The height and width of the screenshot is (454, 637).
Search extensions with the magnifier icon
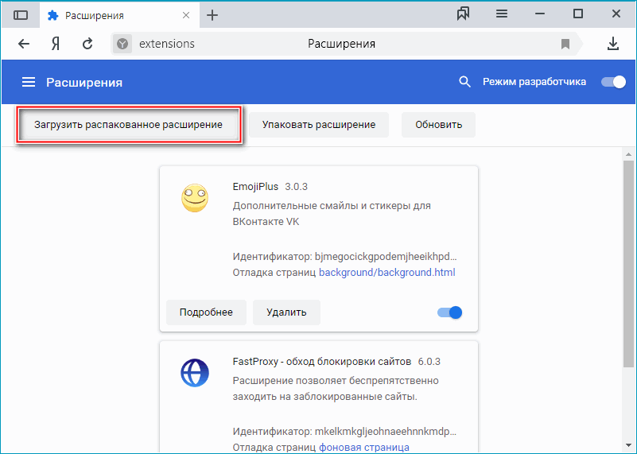(x=465, y=82)
